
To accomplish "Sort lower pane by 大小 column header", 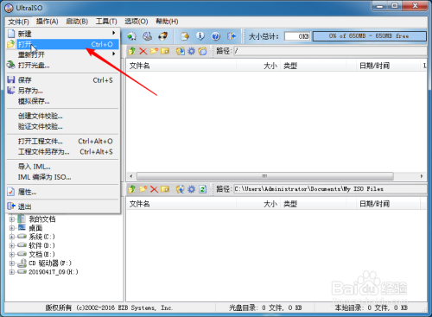I will pos(258,204).
